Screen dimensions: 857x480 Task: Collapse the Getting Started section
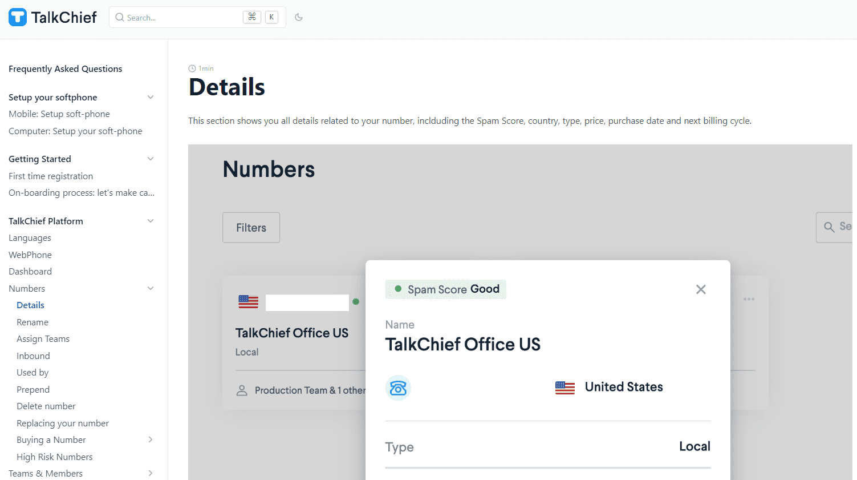(x=151, y=159)
